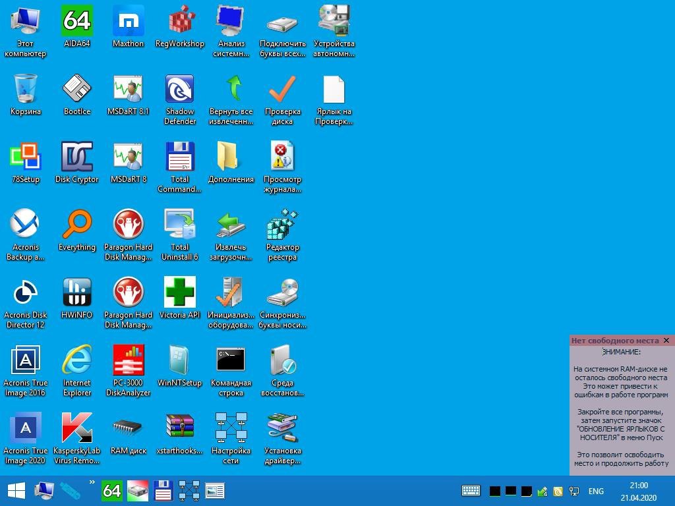Viewport: 675px width, 506px height.
Task: Open the xstarthooks archive icon
Action: (179, 434)
